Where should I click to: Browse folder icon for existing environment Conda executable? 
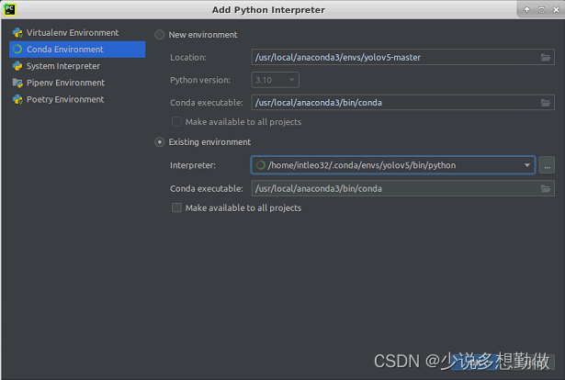tap(546, 188)
